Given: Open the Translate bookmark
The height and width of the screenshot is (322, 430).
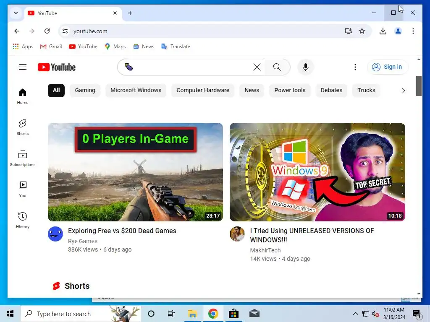Looking at the screenshot, I should tap(176, 47).
